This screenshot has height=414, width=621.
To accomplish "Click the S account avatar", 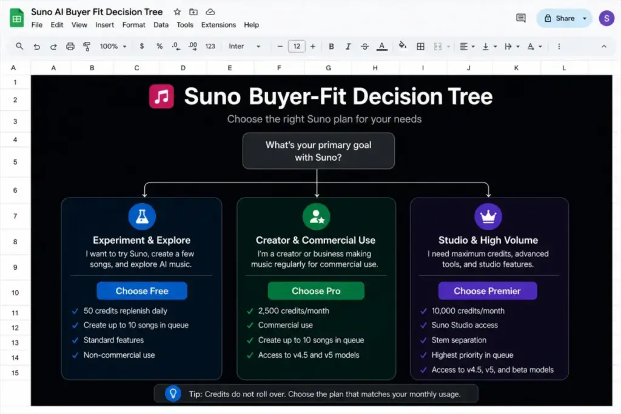I will coord(606,18).
